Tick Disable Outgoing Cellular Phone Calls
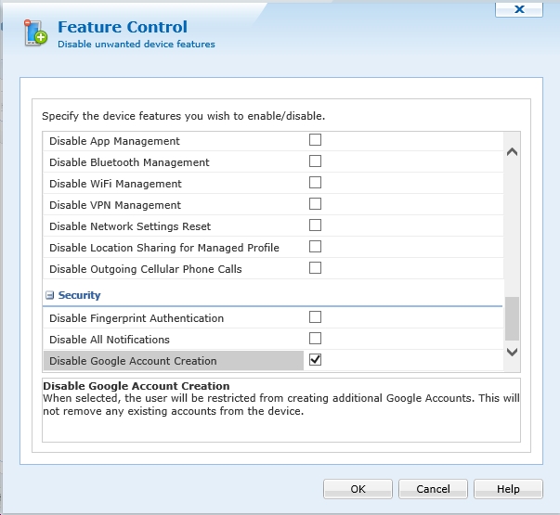The height and width of the screenshot is (515, 560). 315,268
